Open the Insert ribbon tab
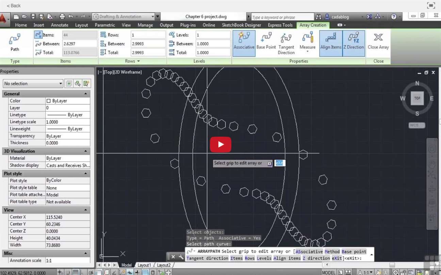441x275 pixels. pyautogui.click(x=39, y=25)
